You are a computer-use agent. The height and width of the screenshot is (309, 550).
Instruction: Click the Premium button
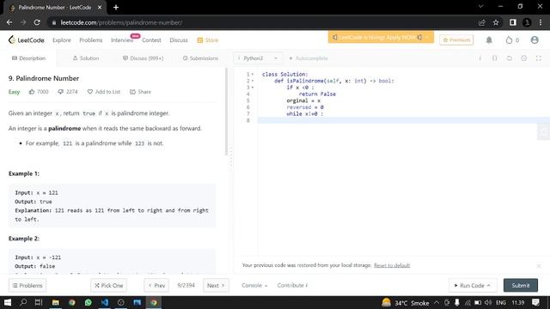pyautogui.click(x=456, y=40)
